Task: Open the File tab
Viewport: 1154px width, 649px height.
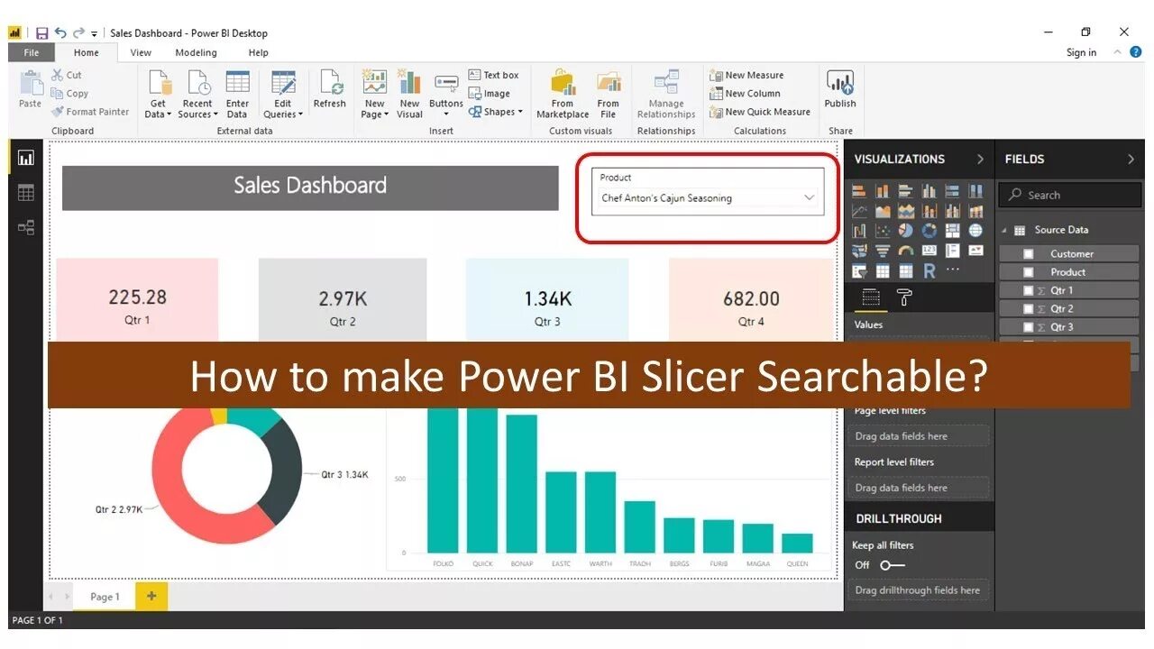Action: coord(32,52)
